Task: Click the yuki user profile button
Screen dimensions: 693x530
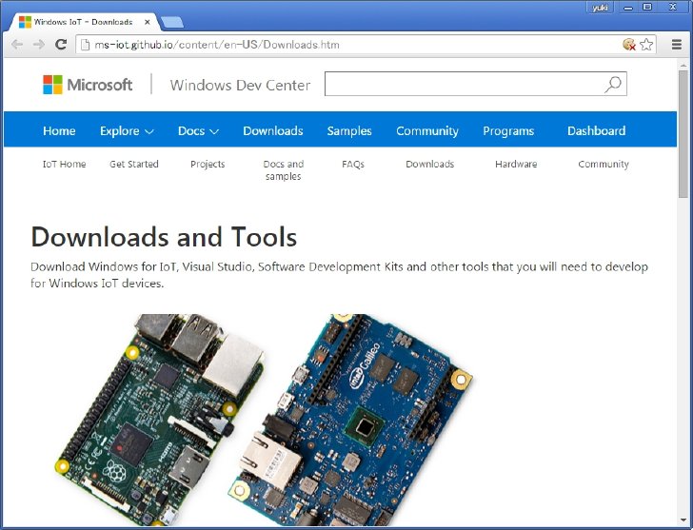Action: click(x=600, y=7)
